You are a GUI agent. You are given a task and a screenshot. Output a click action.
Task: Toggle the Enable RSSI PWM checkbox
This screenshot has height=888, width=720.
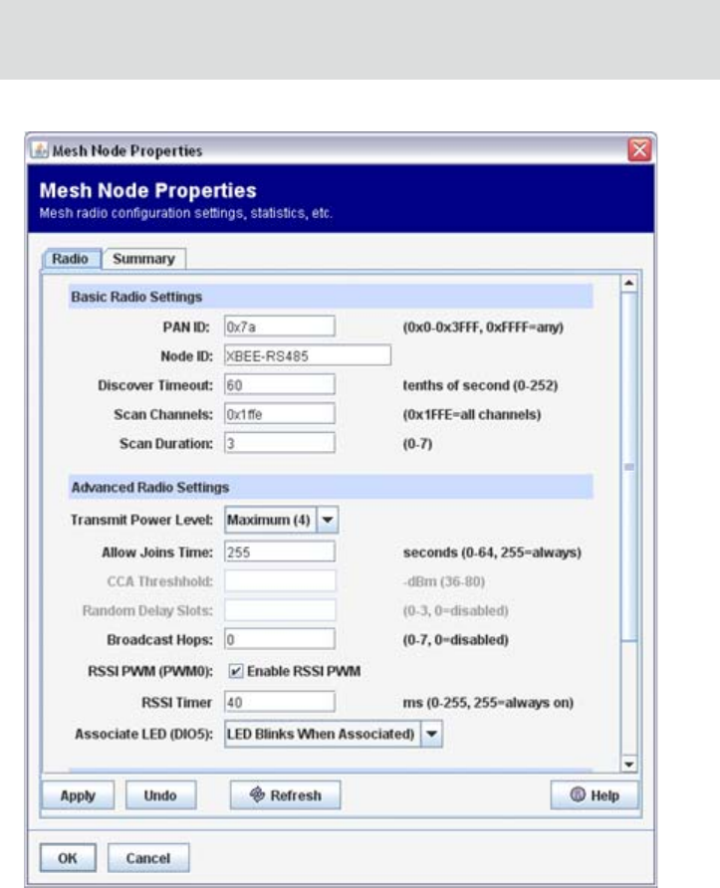click(x=236, y=671)
